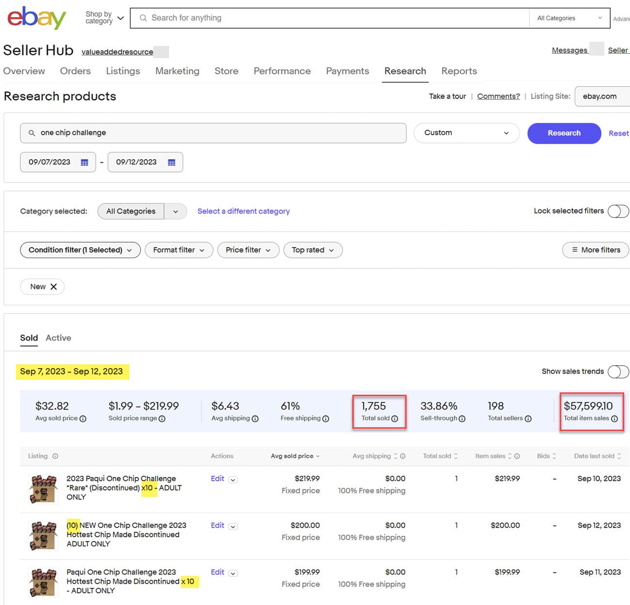Click the blue Research button

point(564,133)
